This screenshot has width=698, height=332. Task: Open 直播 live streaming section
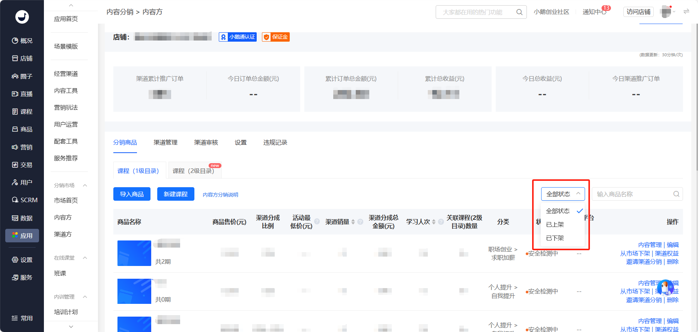tap(22, 94)
